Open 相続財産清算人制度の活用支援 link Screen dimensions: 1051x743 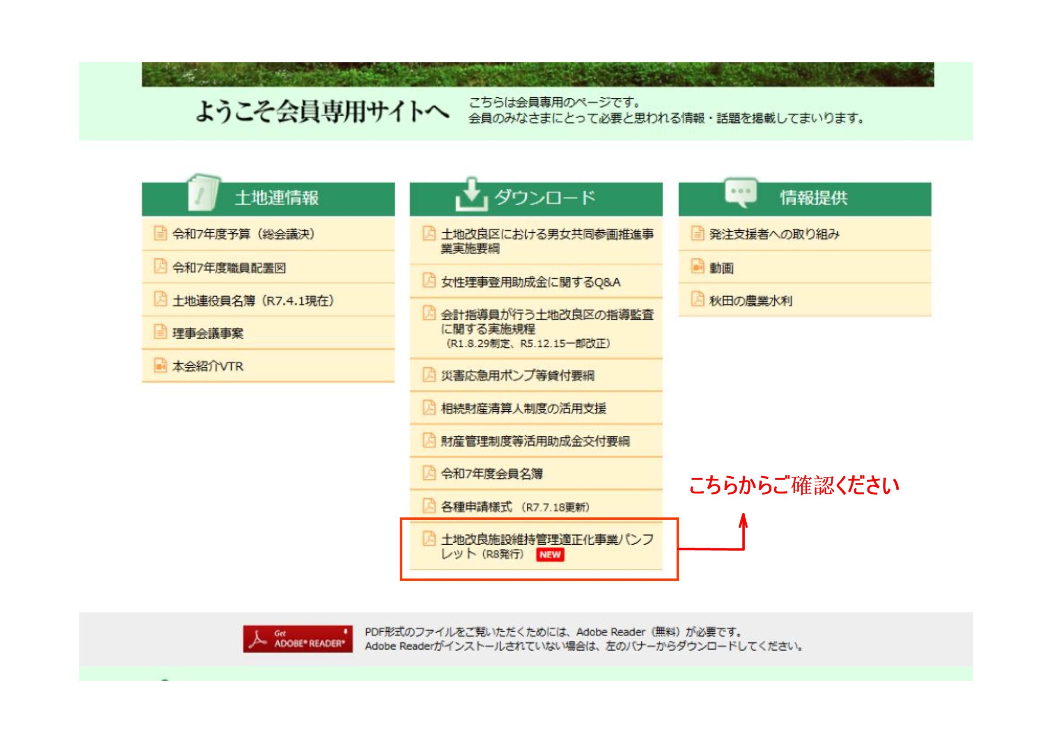tap(523, 408)
